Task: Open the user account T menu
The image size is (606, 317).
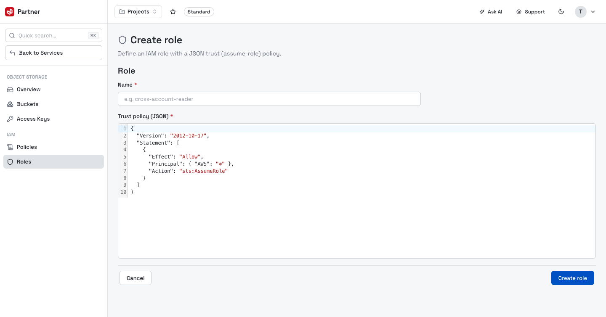Action: point(580,12)
